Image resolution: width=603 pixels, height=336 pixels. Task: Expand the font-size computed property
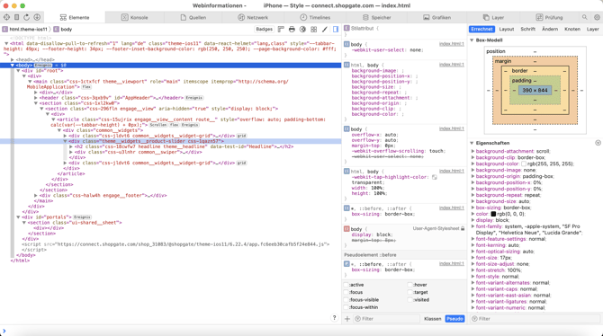(x=472, y=258)
